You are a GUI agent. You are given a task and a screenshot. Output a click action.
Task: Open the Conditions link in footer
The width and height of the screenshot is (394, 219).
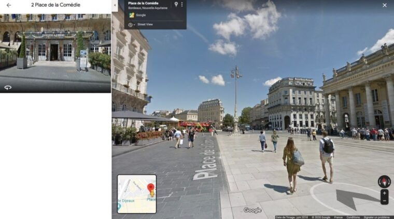pos(353,217)
